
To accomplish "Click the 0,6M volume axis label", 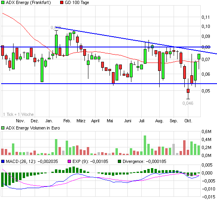I will pos(206,131).
